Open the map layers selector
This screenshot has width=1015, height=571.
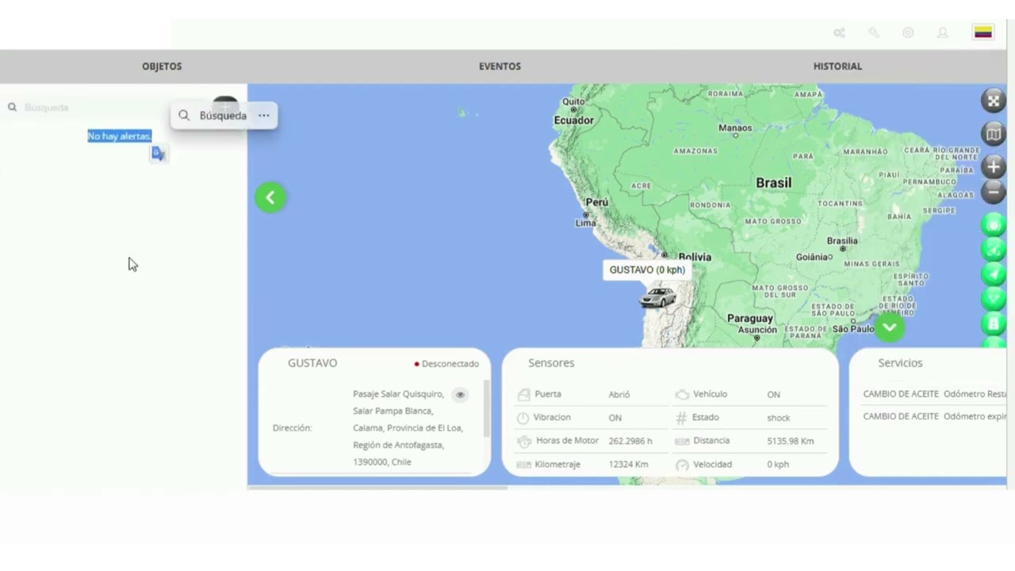(x=994, y=134)
